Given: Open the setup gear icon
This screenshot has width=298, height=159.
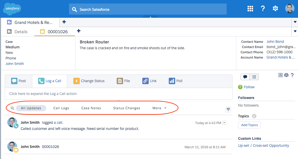Looking at the screenshot, I should (x=275, y=8).
